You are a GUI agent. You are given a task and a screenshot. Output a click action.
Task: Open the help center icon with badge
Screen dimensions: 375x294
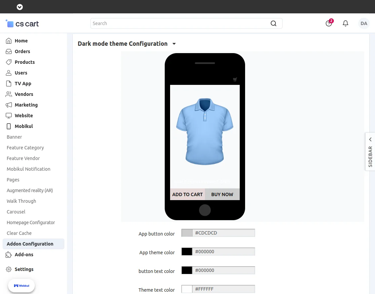329,23
